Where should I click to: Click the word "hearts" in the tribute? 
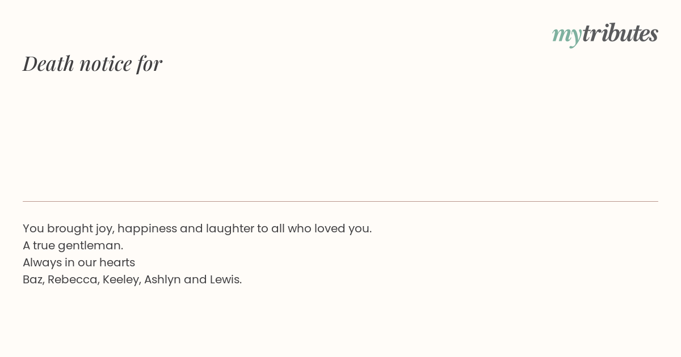117,262
